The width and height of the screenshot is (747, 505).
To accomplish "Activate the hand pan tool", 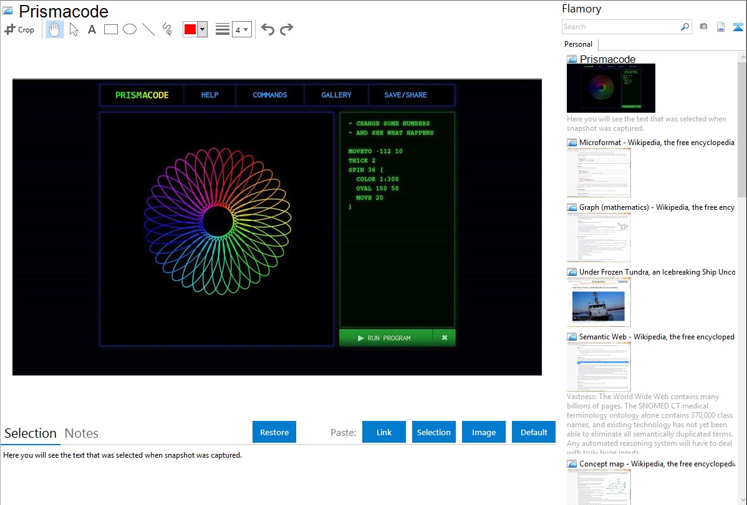I will (x=54, y=29).
